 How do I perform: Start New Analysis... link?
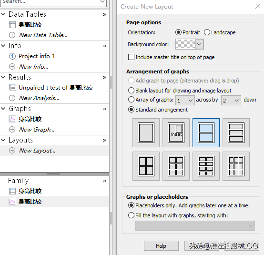click(x=39, y=98)
